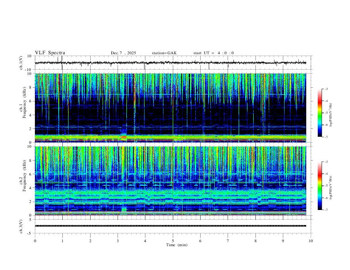350x270 pixels.
Task: Select the "start UT = 4 :0 :0" text
Action: pyautogui.click(x=213, y=53)
